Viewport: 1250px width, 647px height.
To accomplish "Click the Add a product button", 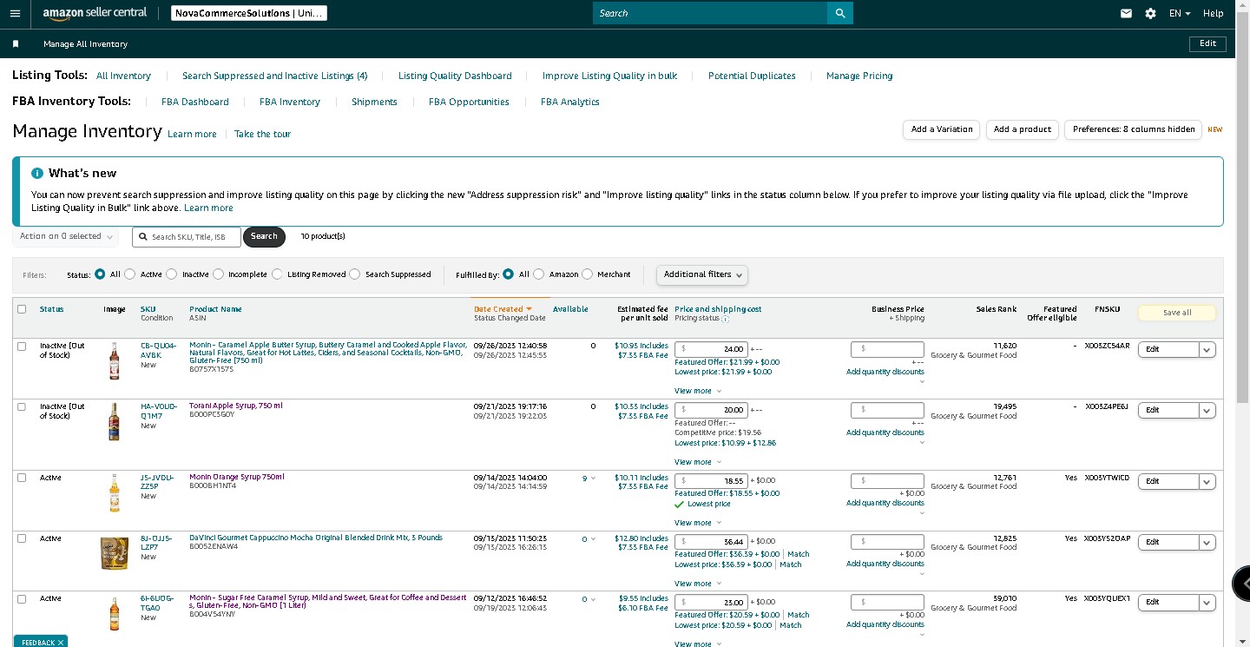I will (x=1023, y=129).
